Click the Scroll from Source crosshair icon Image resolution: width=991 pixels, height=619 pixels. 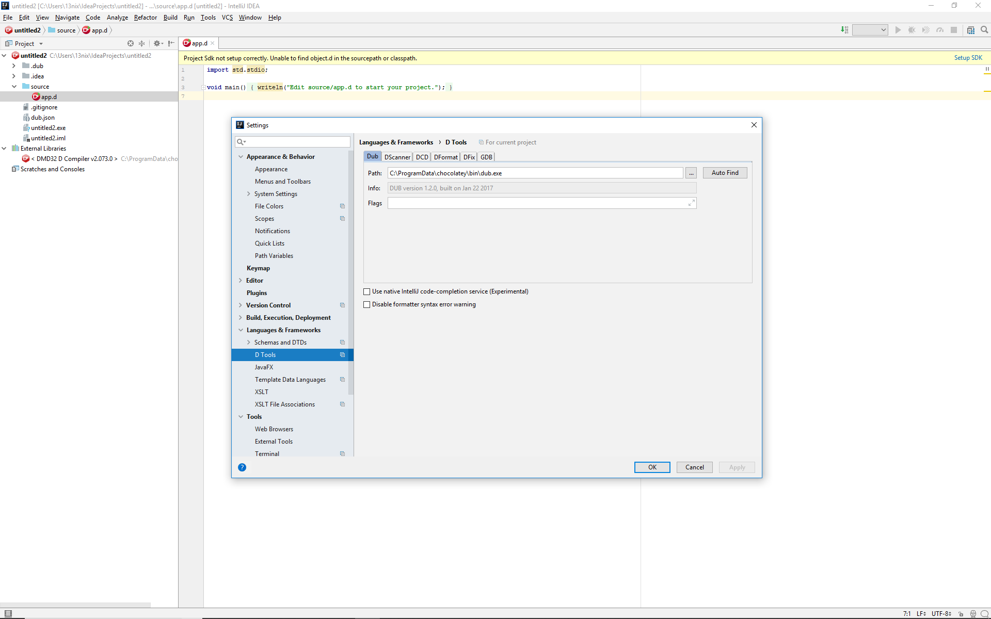tap(131, 43)
